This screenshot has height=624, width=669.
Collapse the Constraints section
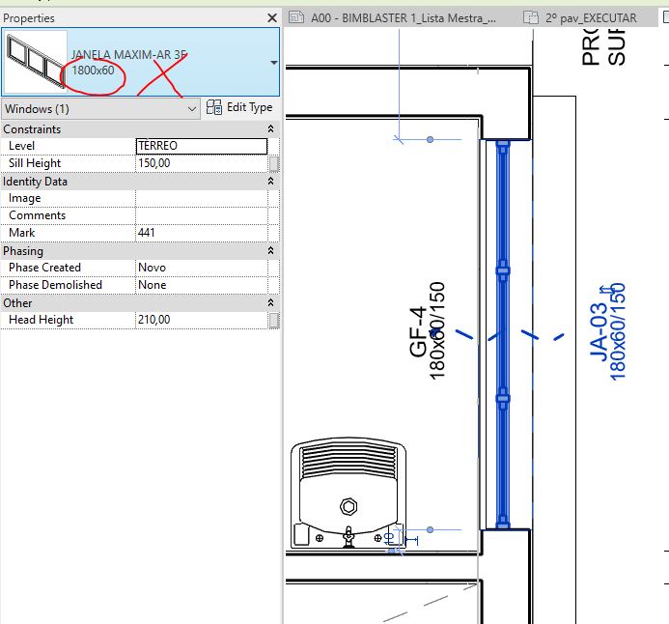pos(270,128)
